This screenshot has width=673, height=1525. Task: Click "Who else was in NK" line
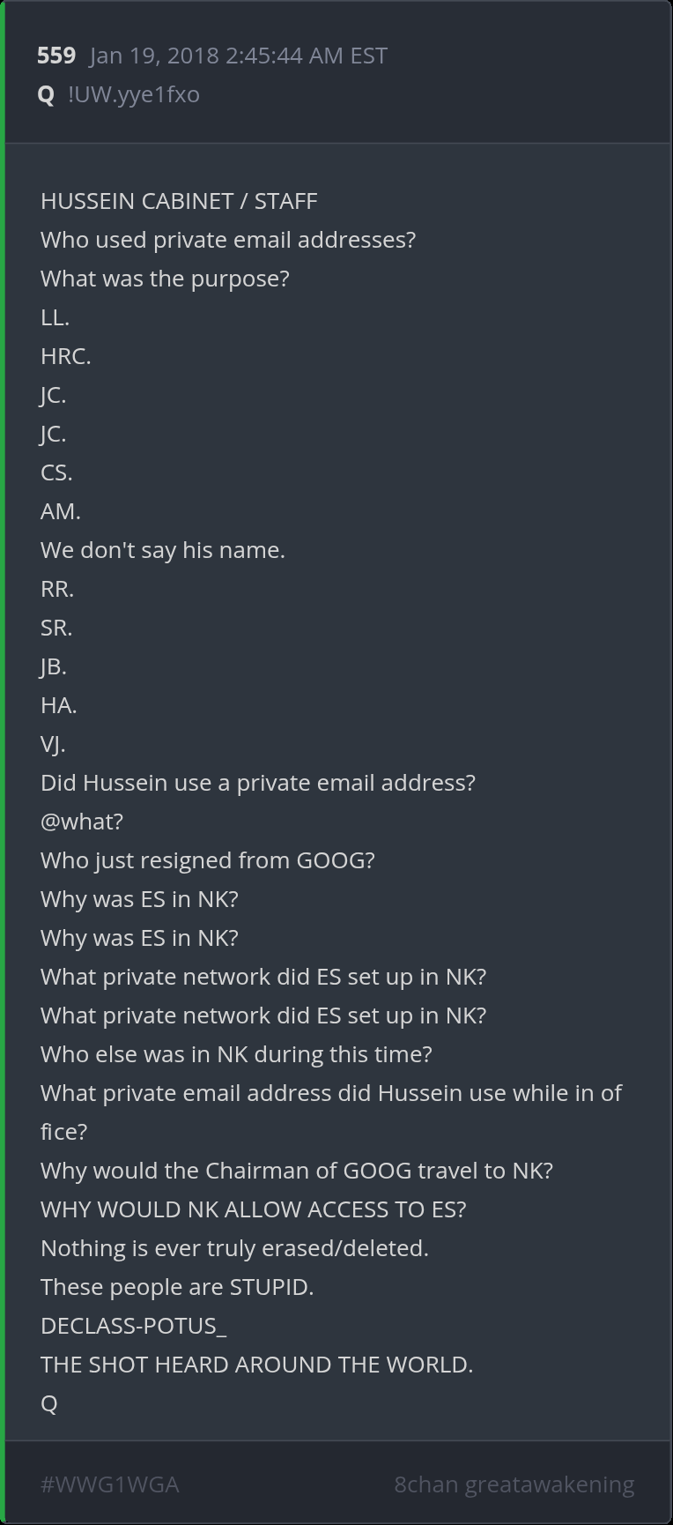click(x=236, y=1054)
